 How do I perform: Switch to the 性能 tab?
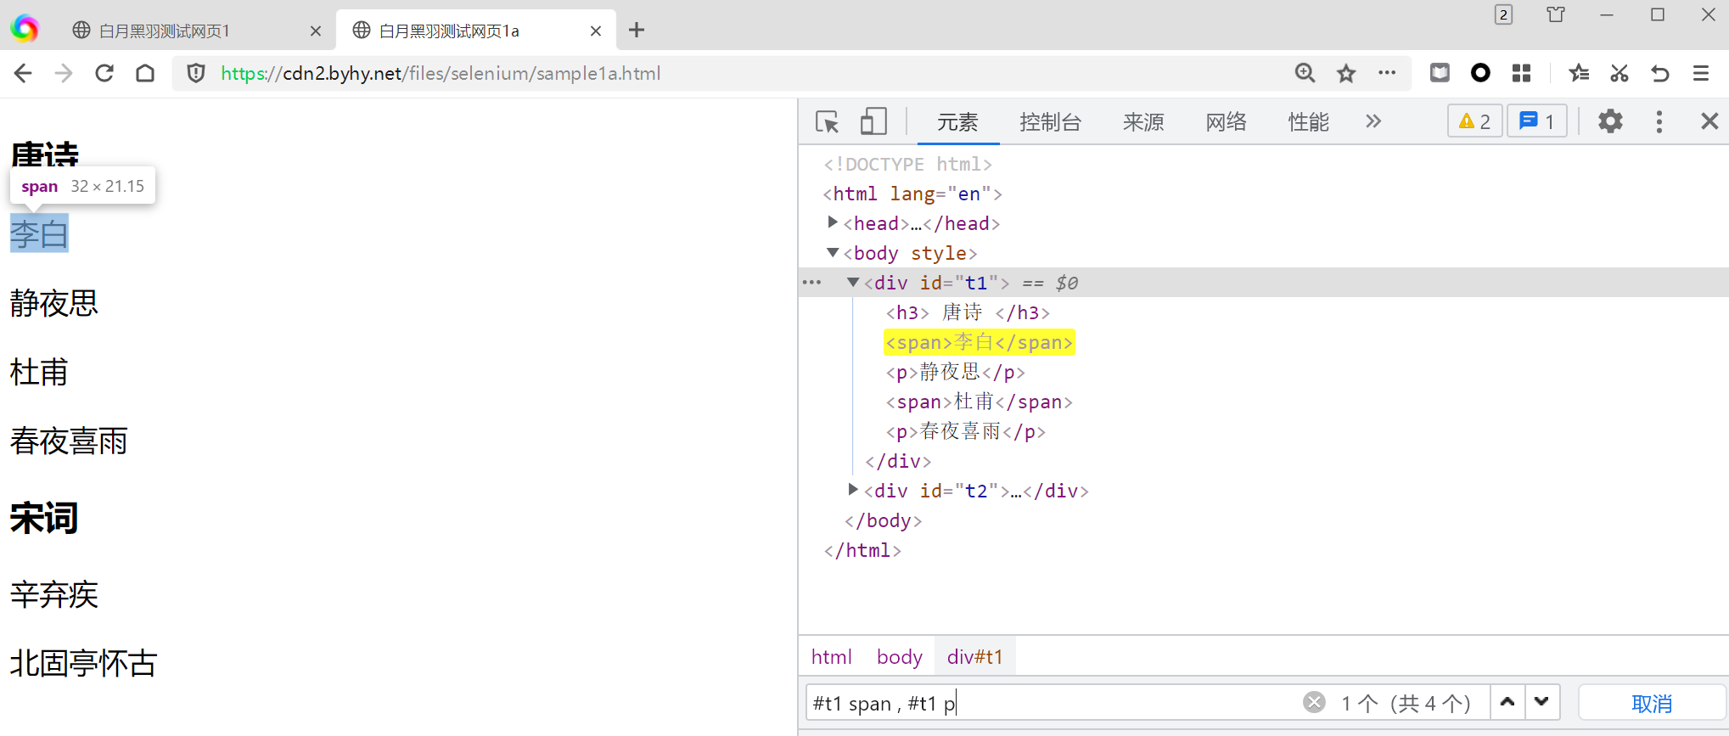click(x=1309, y=122)
